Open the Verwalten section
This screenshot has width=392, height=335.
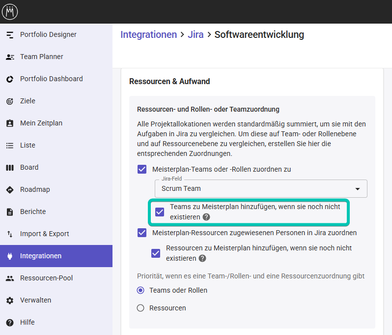click(x=56, y=301)
